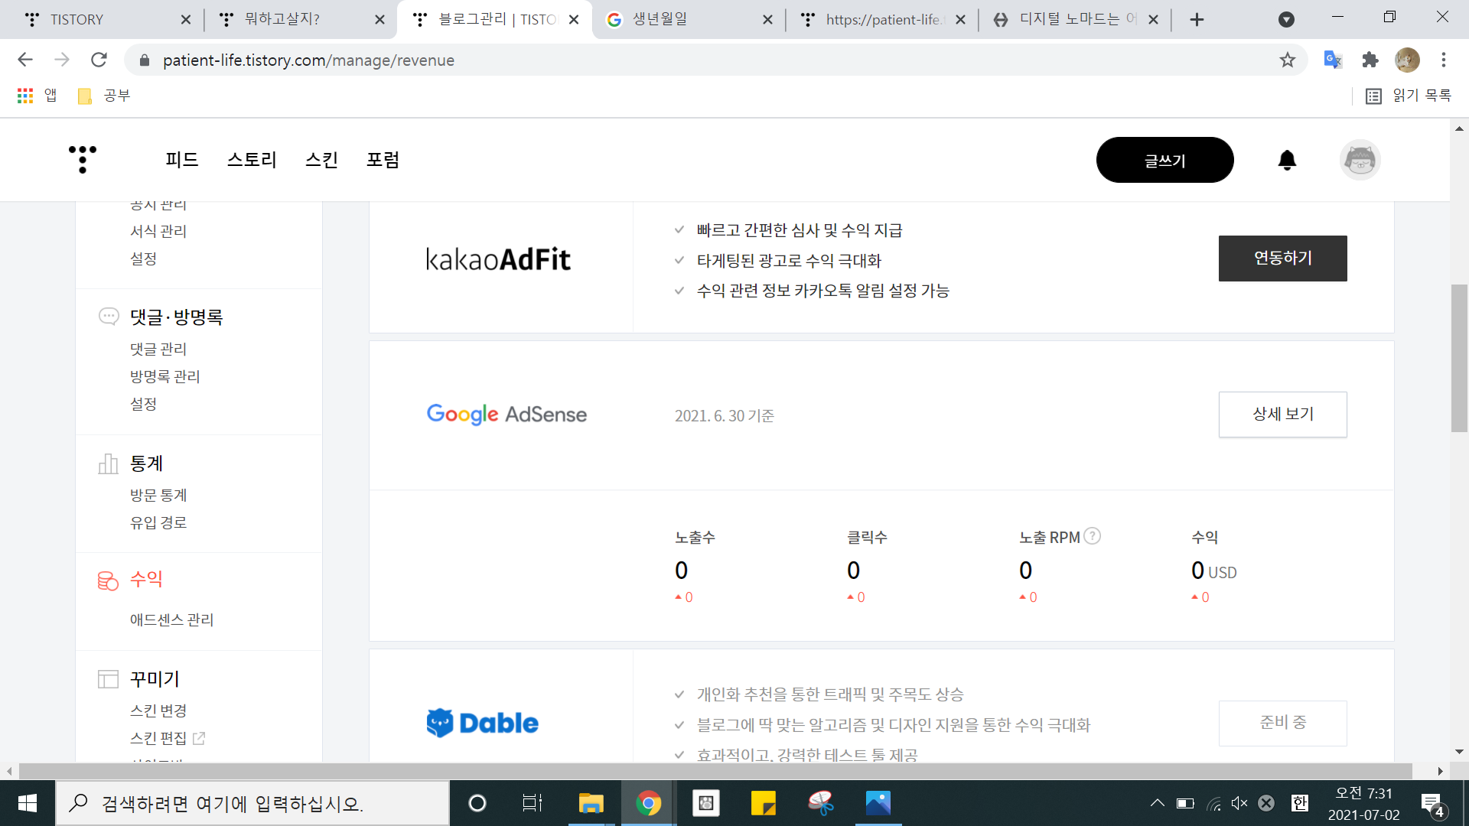Click the 댓글·방명록 speech bubble icon
This screenshot has height=826, width=1469.
(x=109, y=317)
